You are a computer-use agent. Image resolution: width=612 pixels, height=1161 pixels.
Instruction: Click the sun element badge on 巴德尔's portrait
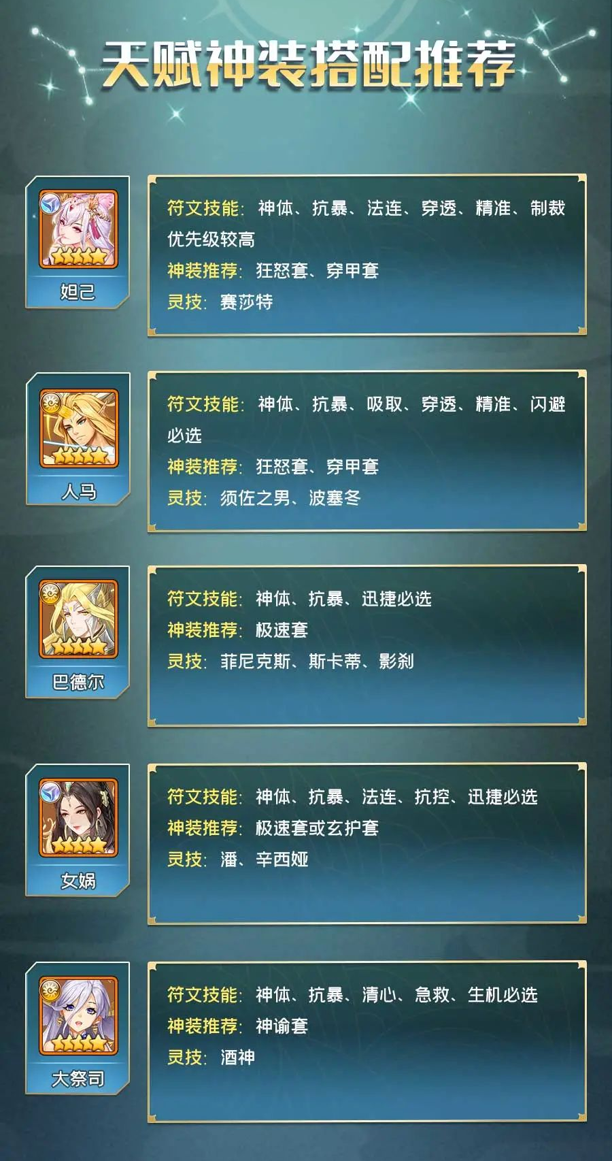pos(51,593)
